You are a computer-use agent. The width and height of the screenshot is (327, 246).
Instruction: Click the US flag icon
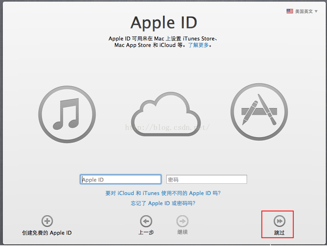point(290,11)
